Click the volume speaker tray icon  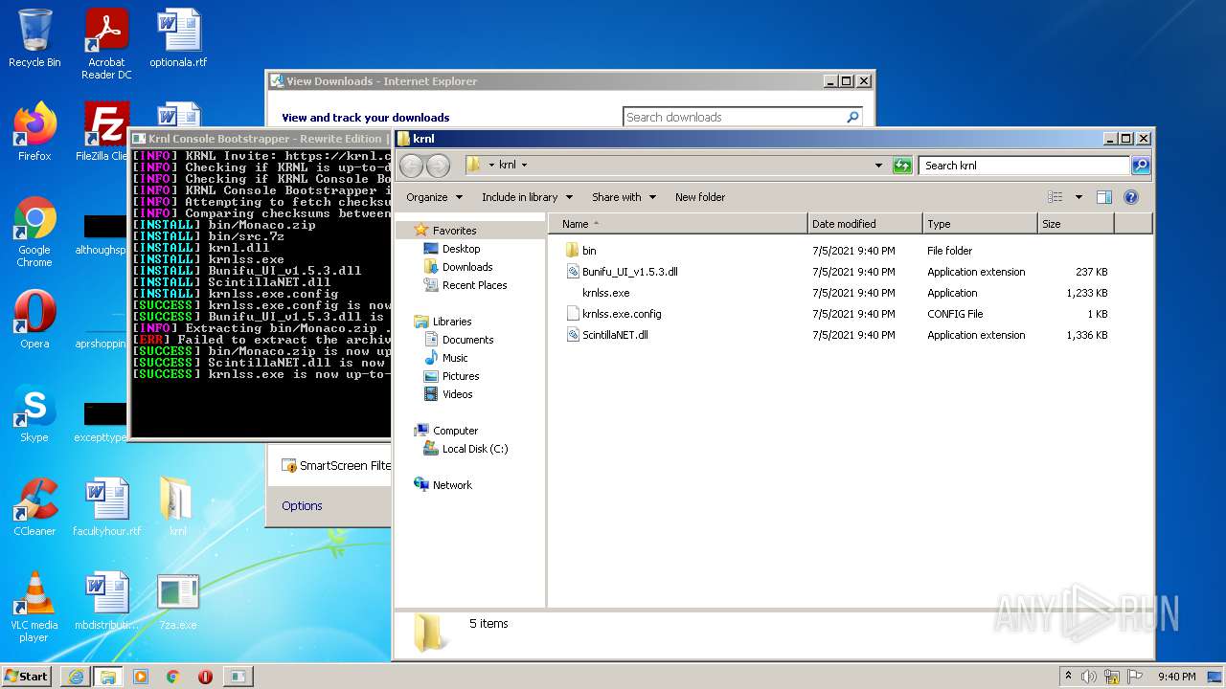point(1089,677)
